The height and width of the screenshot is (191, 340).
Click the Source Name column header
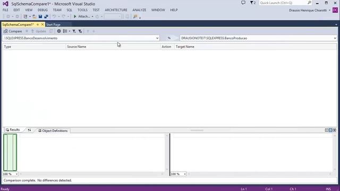(113, 47)
